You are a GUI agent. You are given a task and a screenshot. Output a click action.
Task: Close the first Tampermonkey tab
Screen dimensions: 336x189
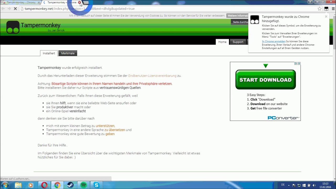[x=39, y=2]
